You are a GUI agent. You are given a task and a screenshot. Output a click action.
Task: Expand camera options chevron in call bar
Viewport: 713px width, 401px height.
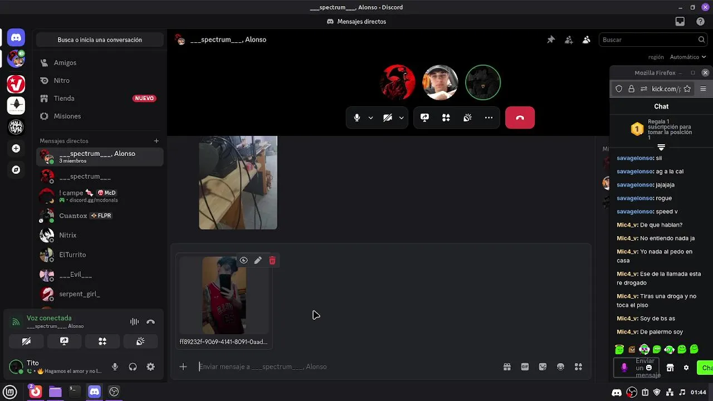coord(401,118)
